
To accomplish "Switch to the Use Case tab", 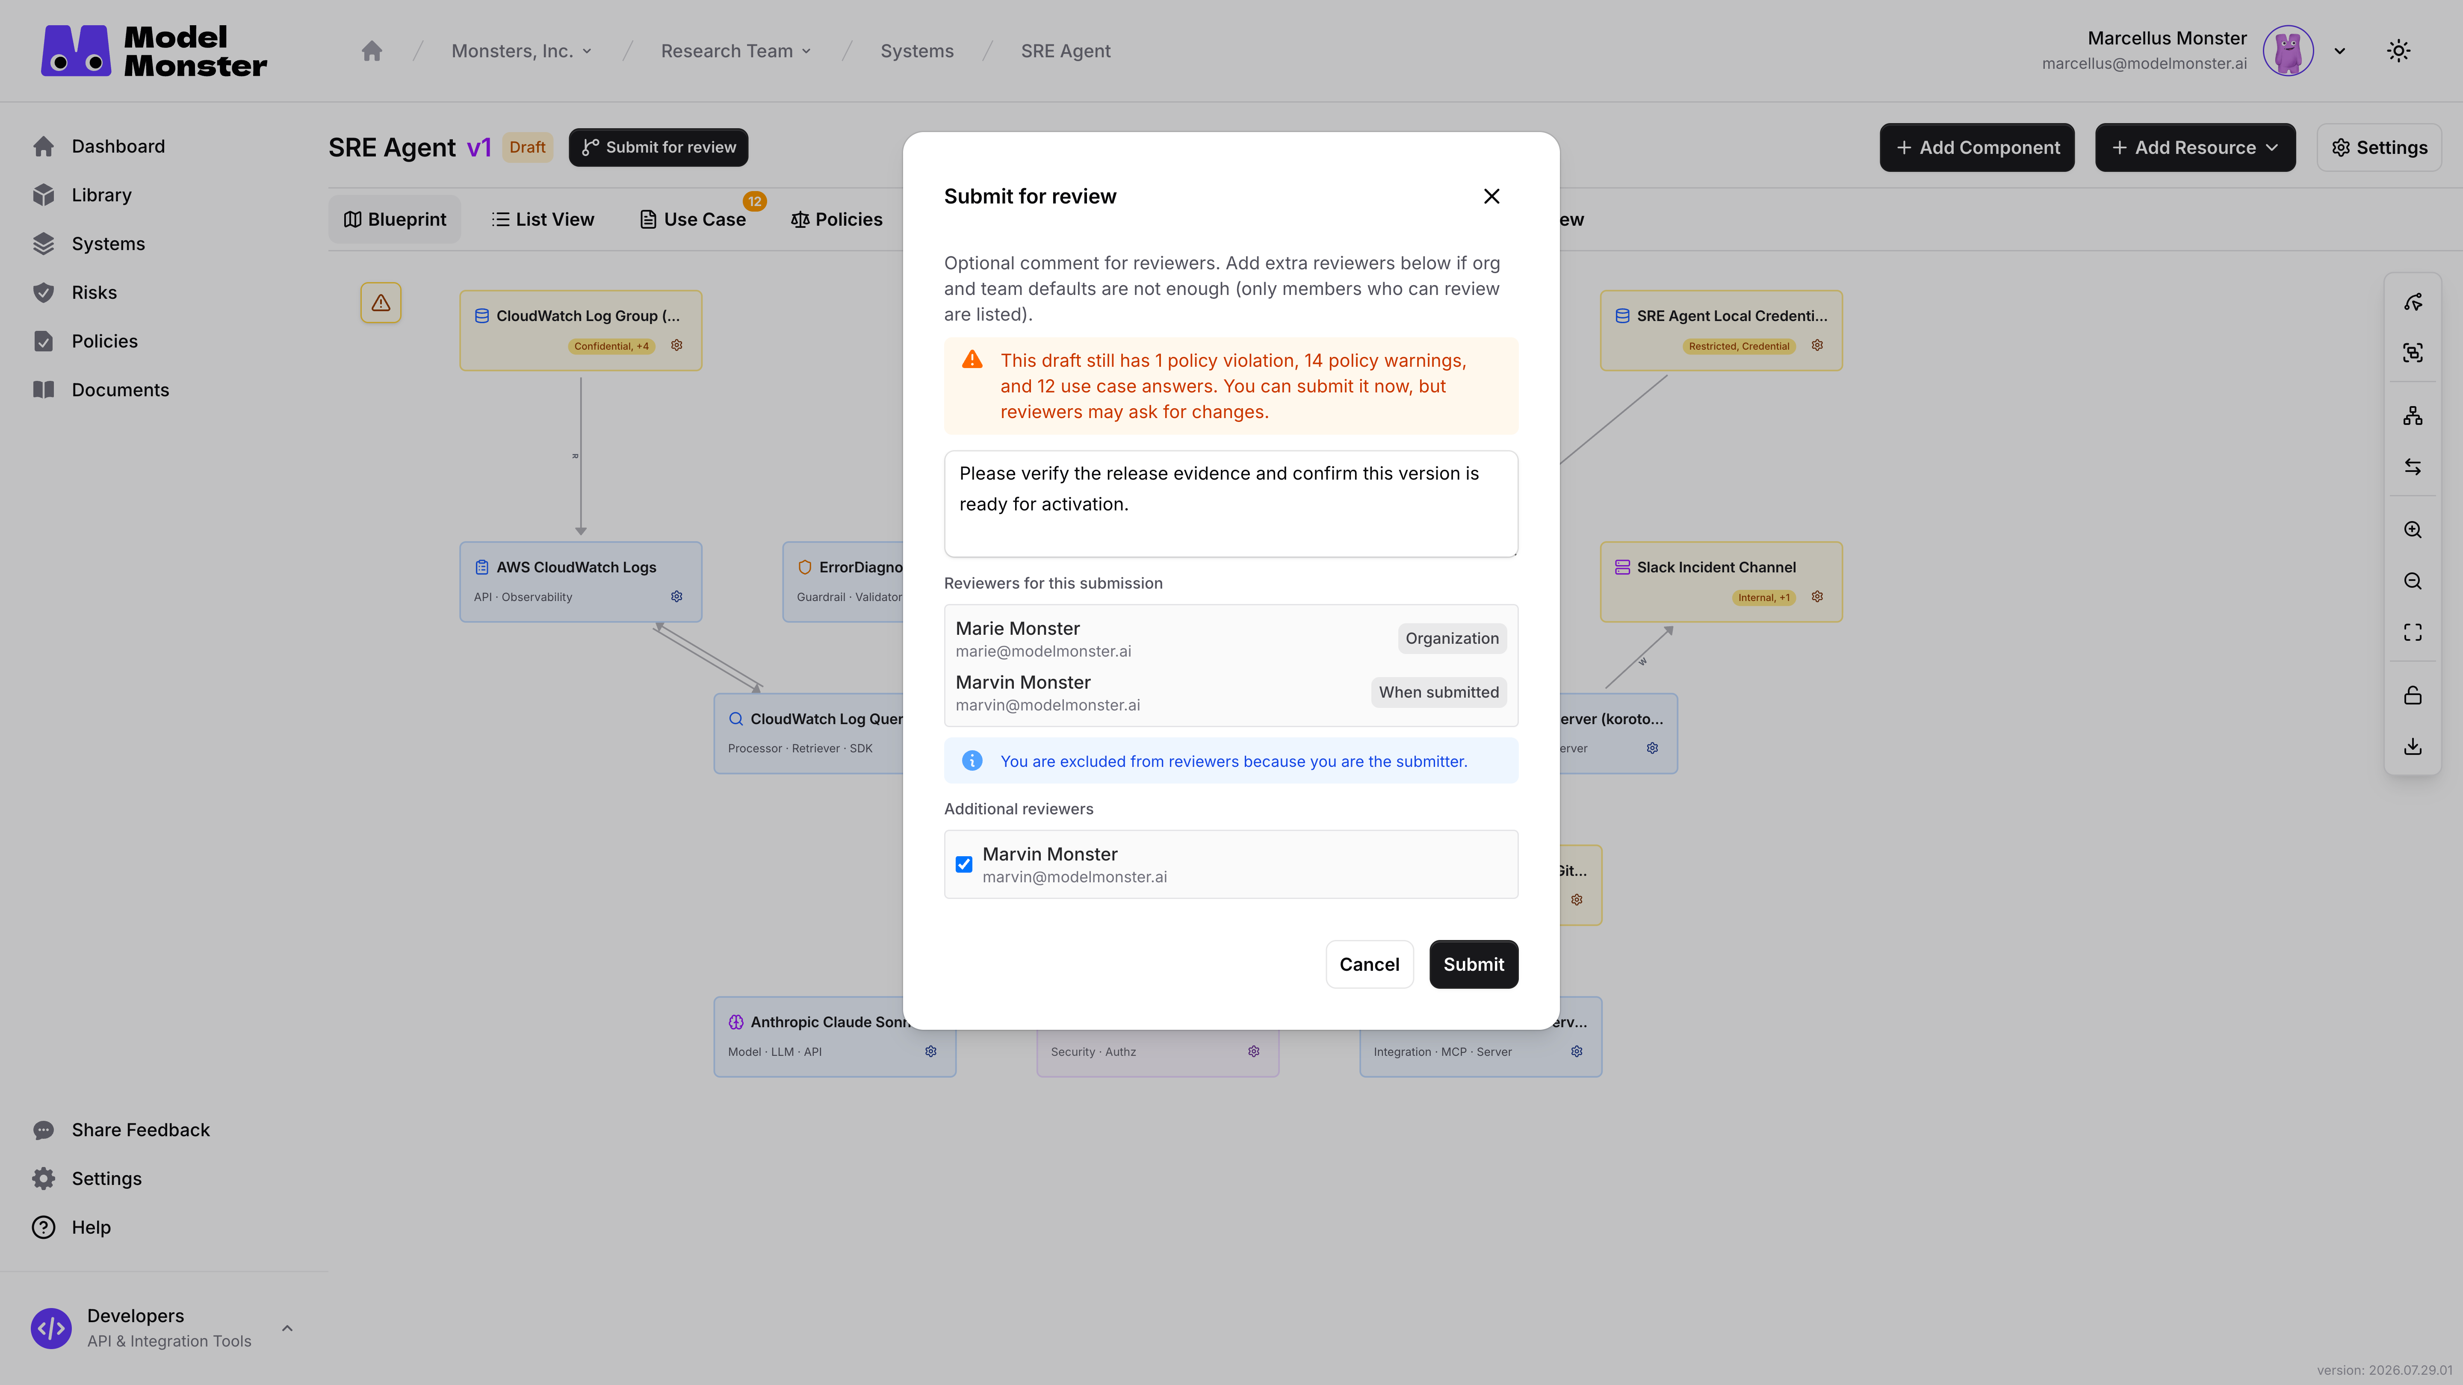I will point(693,219).
